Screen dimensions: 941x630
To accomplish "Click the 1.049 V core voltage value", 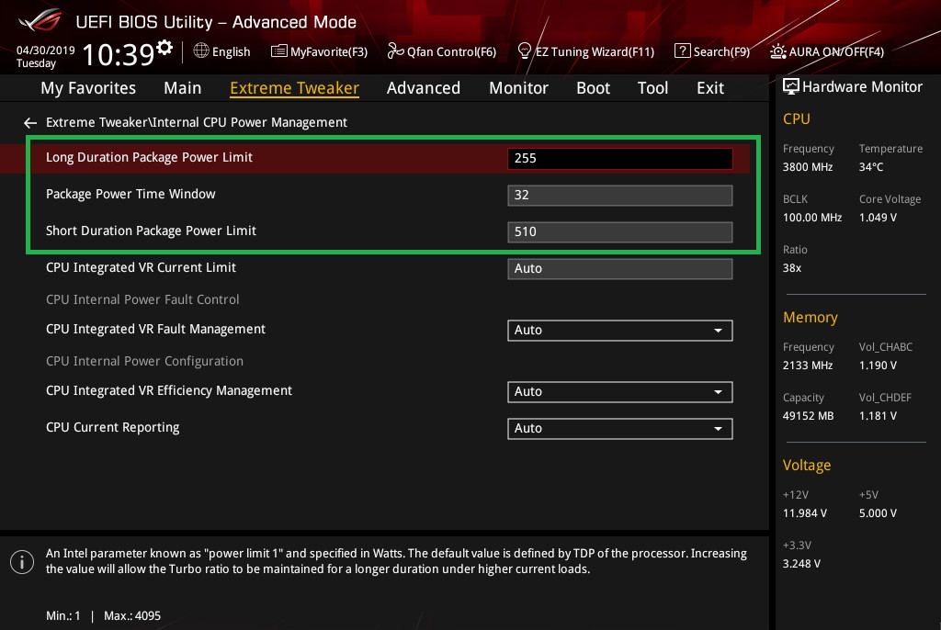I will [878, 218].
